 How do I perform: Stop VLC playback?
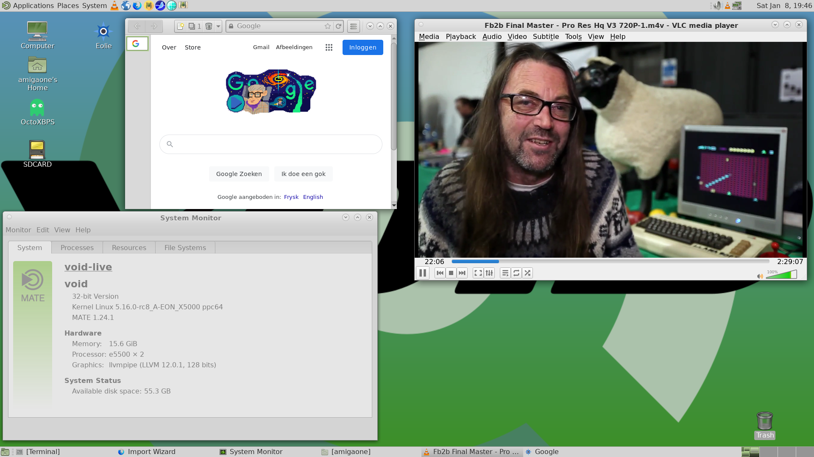[451, 273]
